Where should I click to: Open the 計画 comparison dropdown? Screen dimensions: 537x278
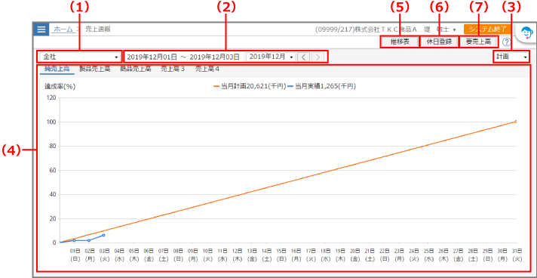pos(511,57)
